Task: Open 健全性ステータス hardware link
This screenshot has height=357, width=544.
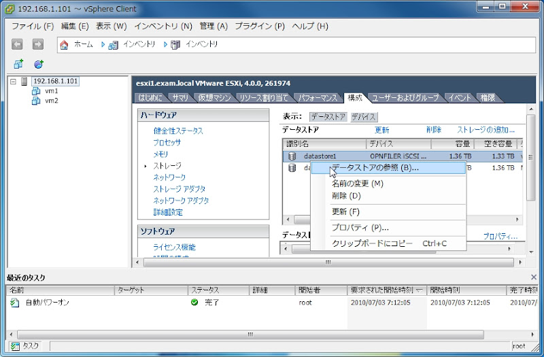Action: [x=178, y=131]
